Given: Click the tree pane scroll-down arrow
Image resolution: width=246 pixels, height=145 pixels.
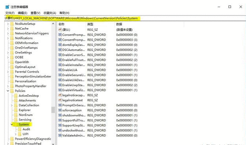Looking at the screenshot, I should 53,144.
